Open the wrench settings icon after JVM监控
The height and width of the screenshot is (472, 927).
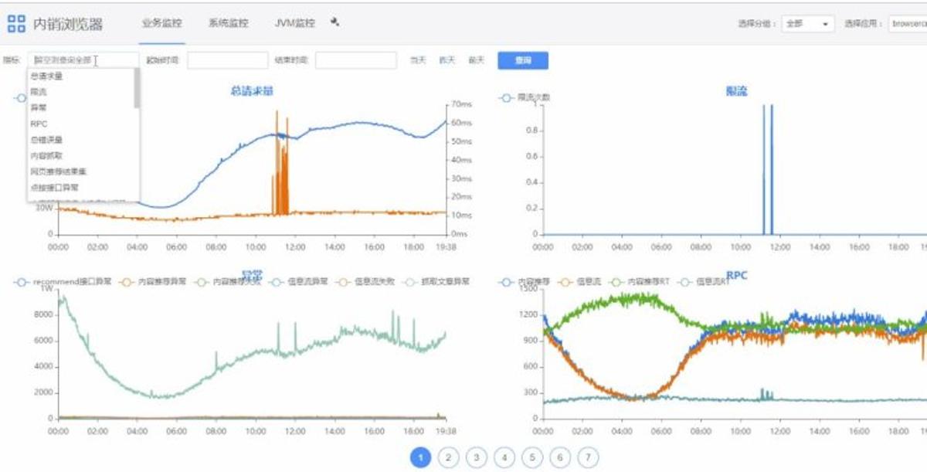coord(334,22)
